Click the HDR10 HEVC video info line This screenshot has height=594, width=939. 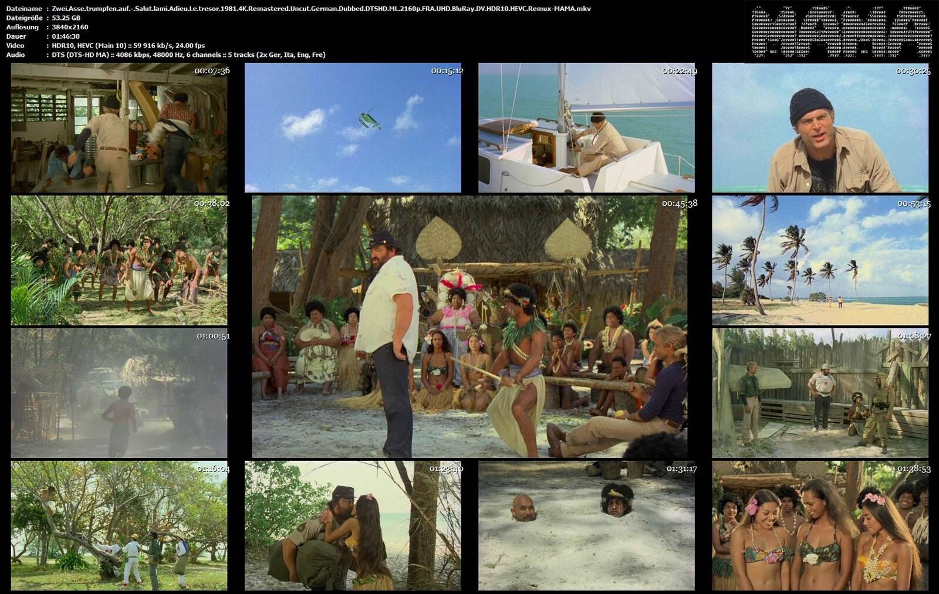[128, 45]
